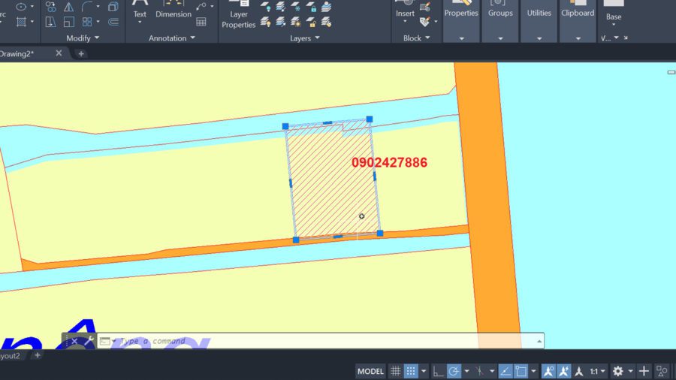This screenshot has width=676, height=380.
Task: Switch to the Layout2 tab
Action: point(11,355)
